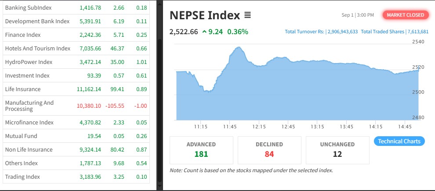
Task: Select Development Bank Index
Action: click(x=76, y=21)
